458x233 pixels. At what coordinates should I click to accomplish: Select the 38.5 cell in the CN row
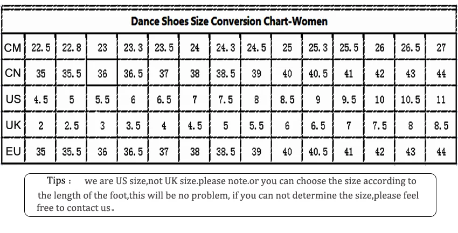tap(225, 74)
